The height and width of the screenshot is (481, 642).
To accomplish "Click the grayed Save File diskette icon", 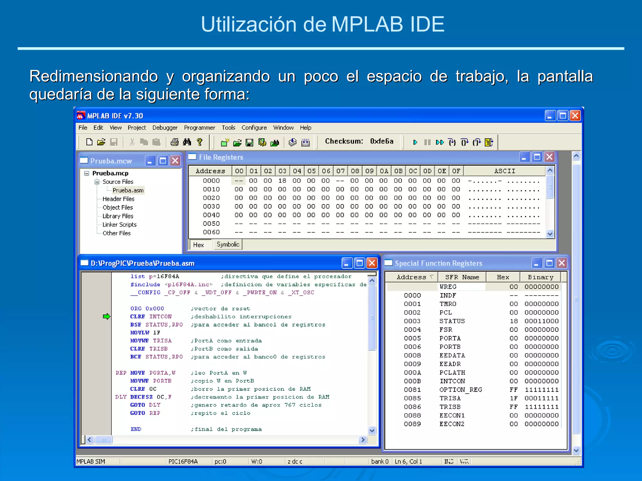I will [x=114, y=142].
